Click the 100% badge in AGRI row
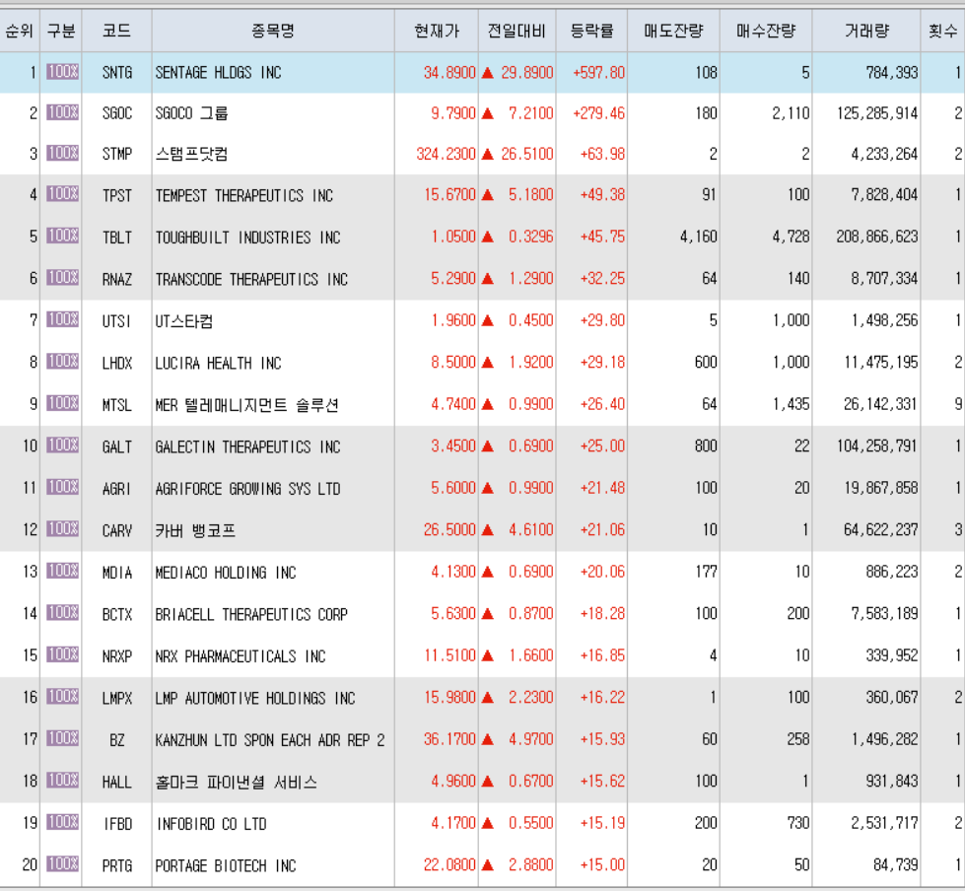Screen dimensions: 965x891 coord(63,487)
